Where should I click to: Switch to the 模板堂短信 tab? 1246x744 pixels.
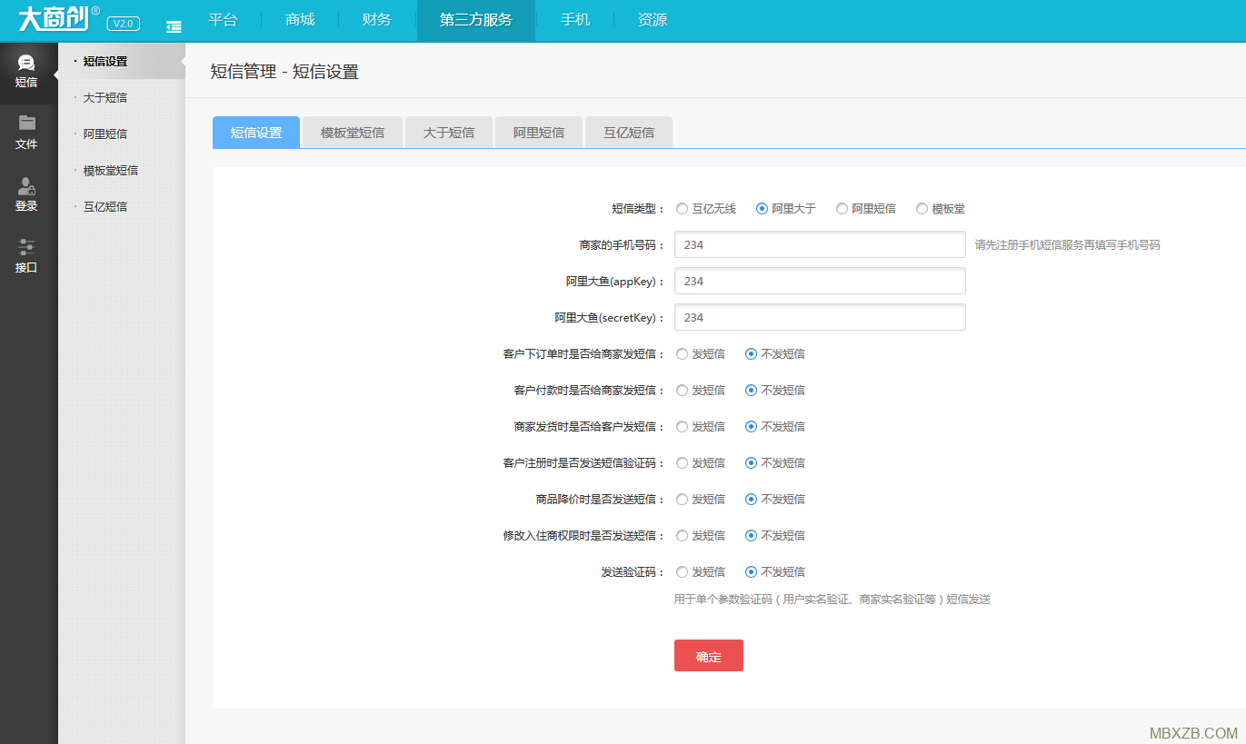click(353, 133)
